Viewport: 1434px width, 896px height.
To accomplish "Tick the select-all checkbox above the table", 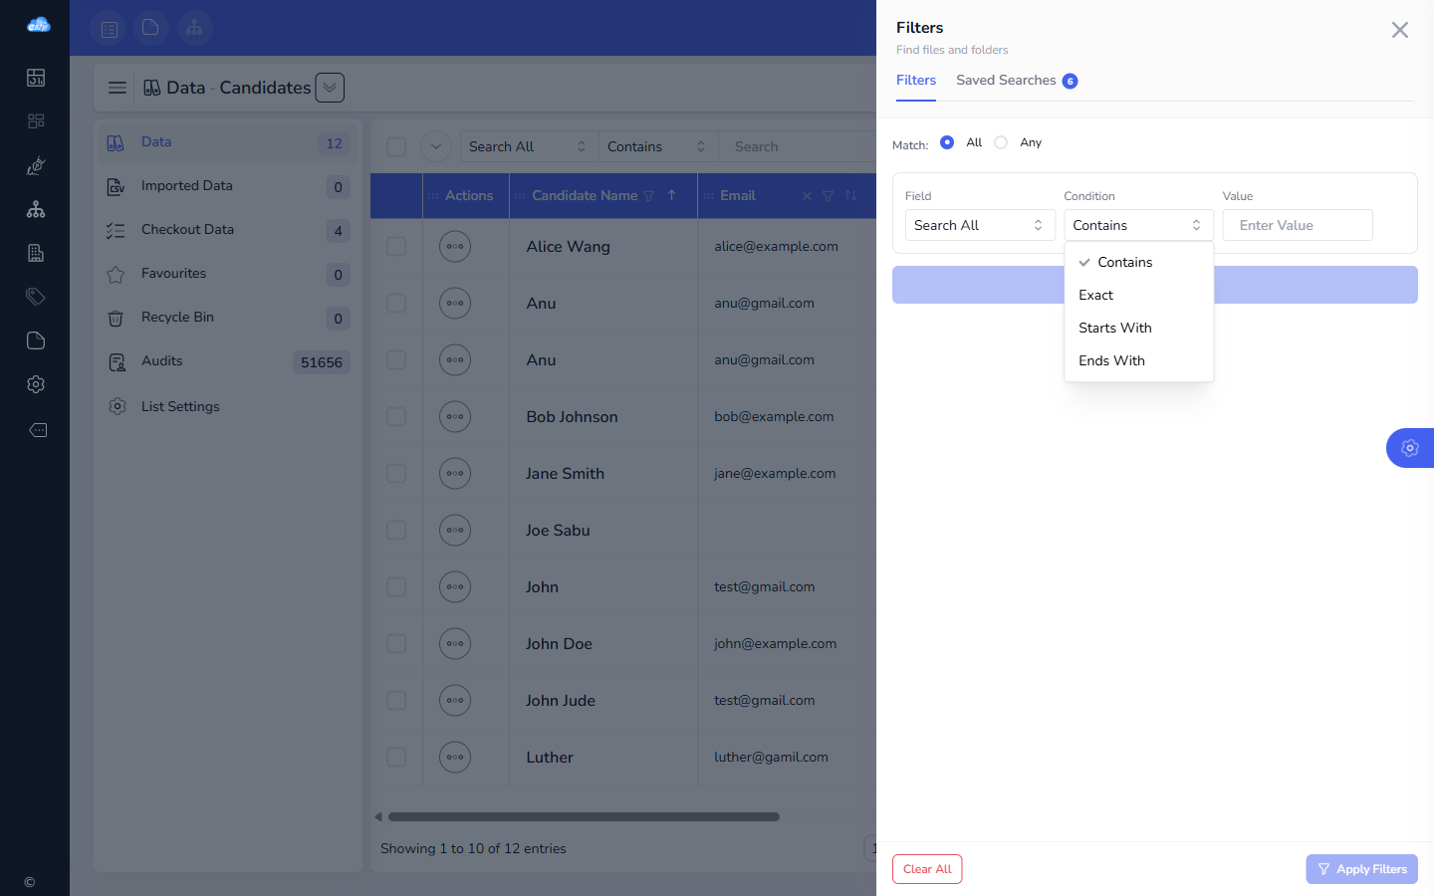I will pyautogui.click(x=396, y=146).
